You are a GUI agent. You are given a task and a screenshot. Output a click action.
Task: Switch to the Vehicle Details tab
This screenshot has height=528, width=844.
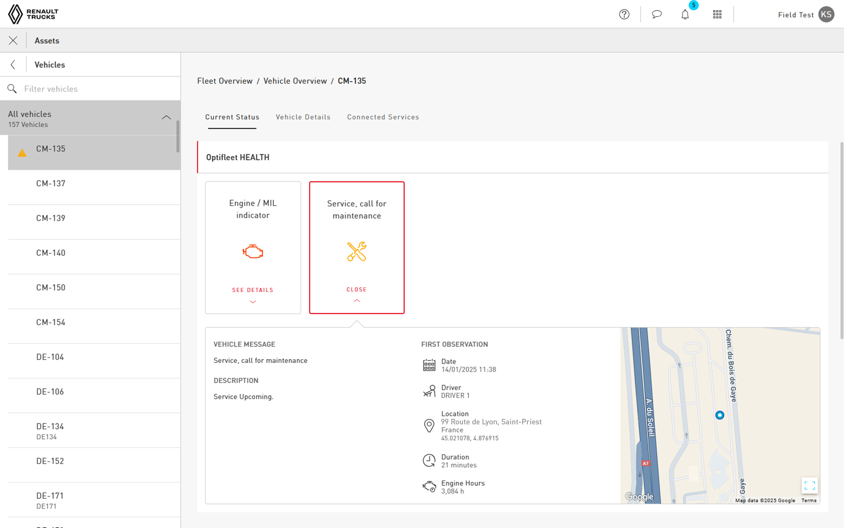303,117
